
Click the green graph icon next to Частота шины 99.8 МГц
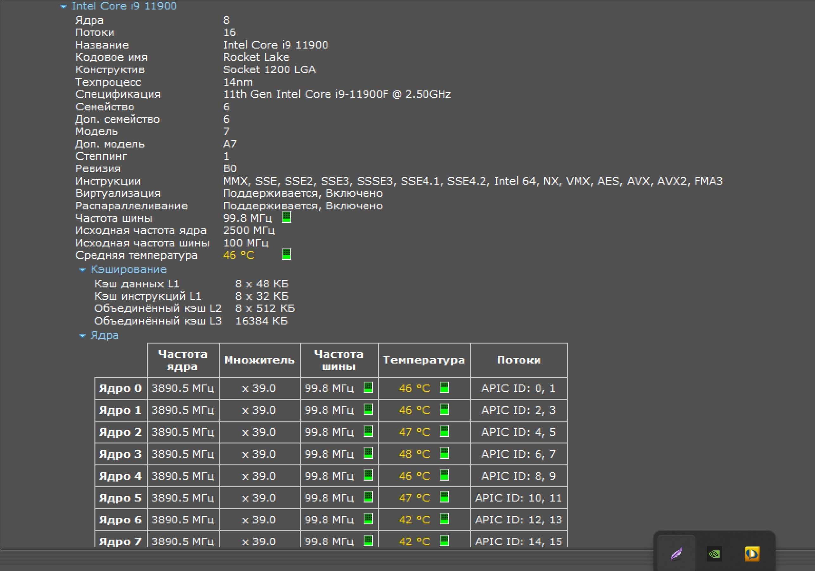pyautogui.click(x=287, y=217)
